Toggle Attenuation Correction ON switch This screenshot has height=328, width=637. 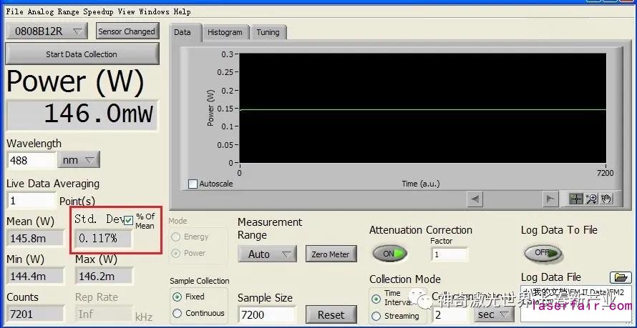point(389,254)
